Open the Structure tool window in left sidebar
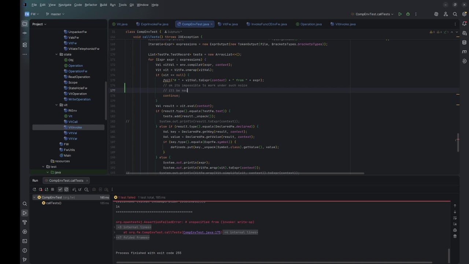469x264 pixels. tap(25, 45)
